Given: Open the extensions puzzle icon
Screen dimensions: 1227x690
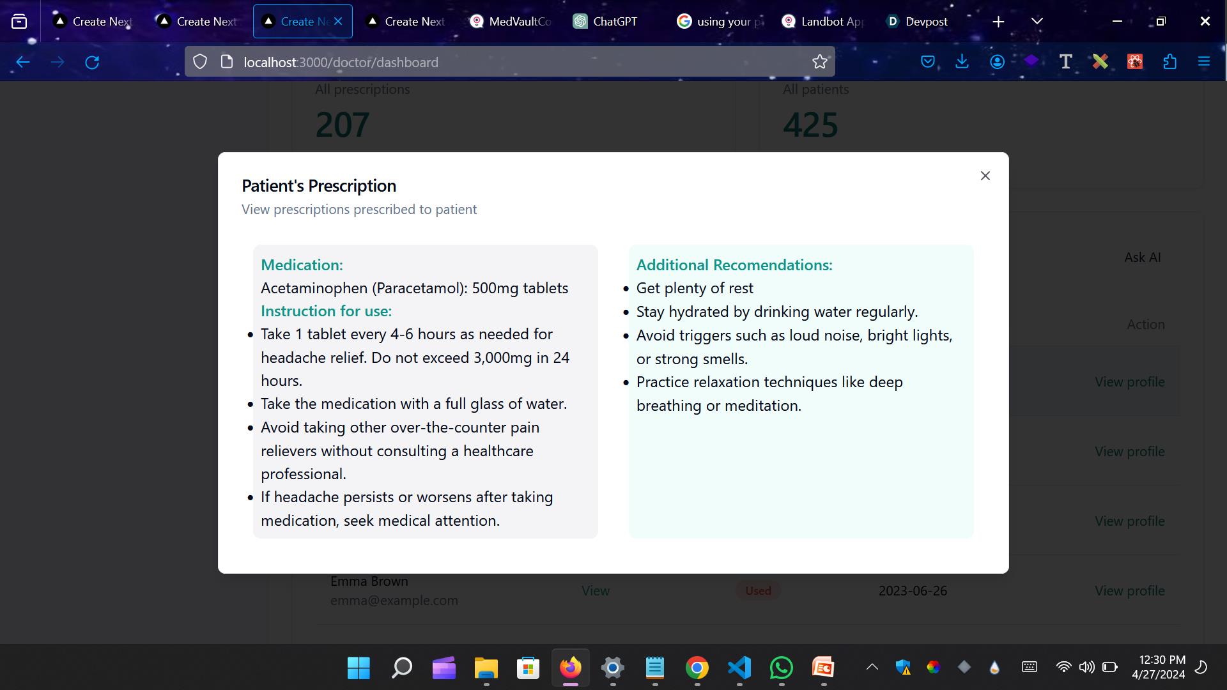Looking at the screenshot, I should [1169, 62].
